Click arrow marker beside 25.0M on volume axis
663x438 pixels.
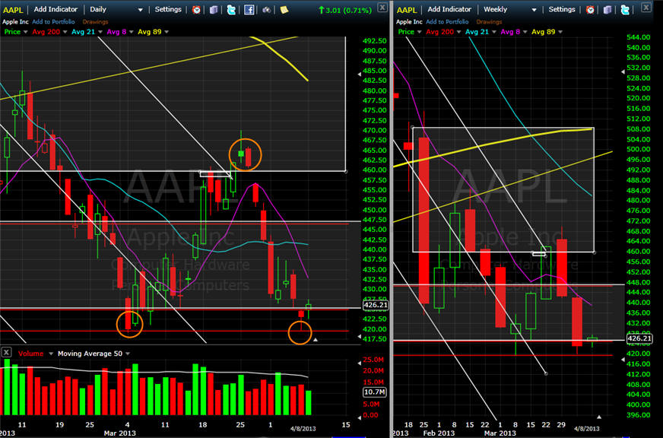[x=359, y=363]
